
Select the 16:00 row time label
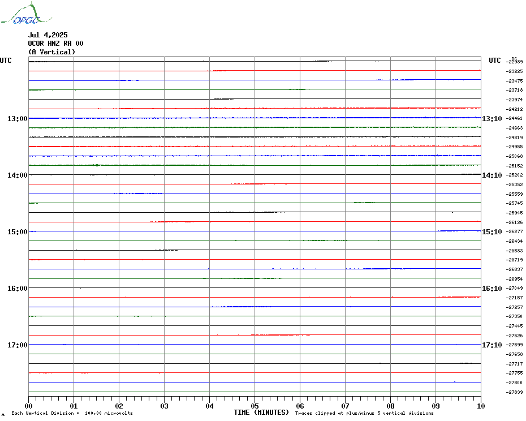click(18, 289)
